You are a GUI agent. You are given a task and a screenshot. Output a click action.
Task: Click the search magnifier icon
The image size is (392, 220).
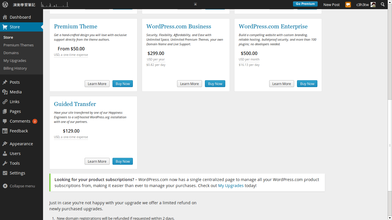(x=383, y=5)
